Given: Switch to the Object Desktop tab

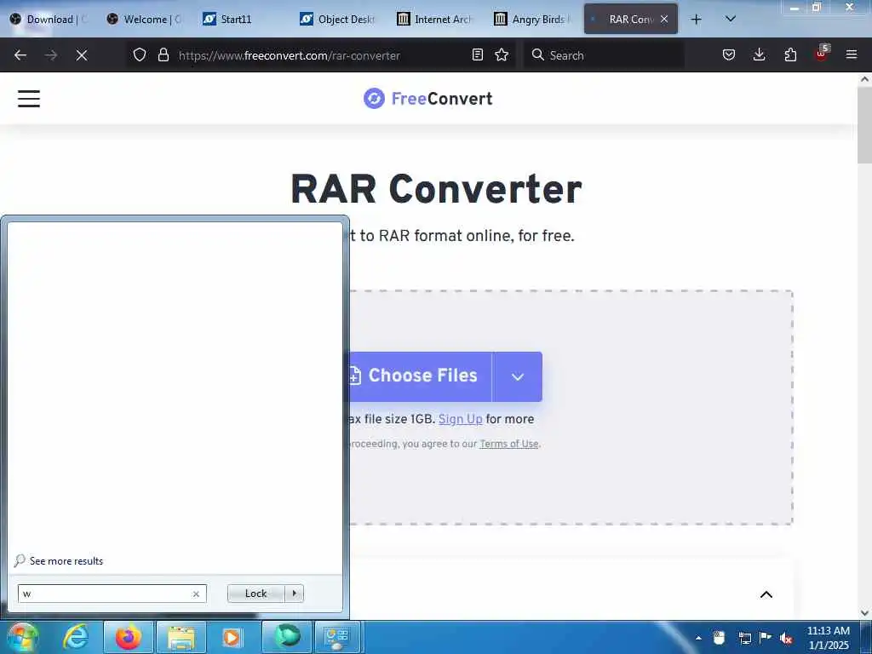Looking at the screenshot, I should click(339, 20).
